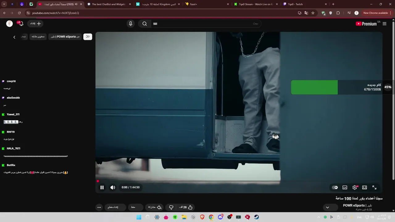
Task: Click the cnvp18 chat username
Action: [x=11, y=81]
